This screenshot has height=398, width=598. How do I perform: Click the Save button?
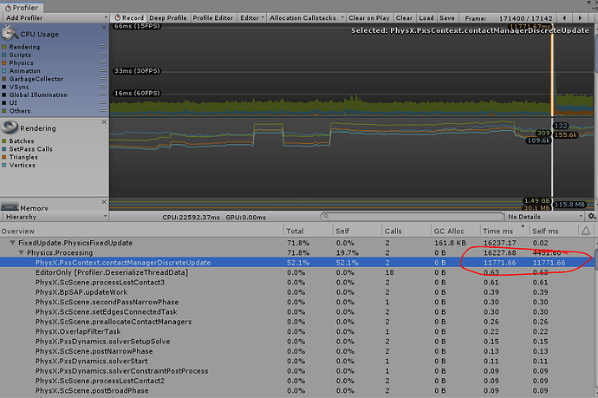[x=447, y=18]
